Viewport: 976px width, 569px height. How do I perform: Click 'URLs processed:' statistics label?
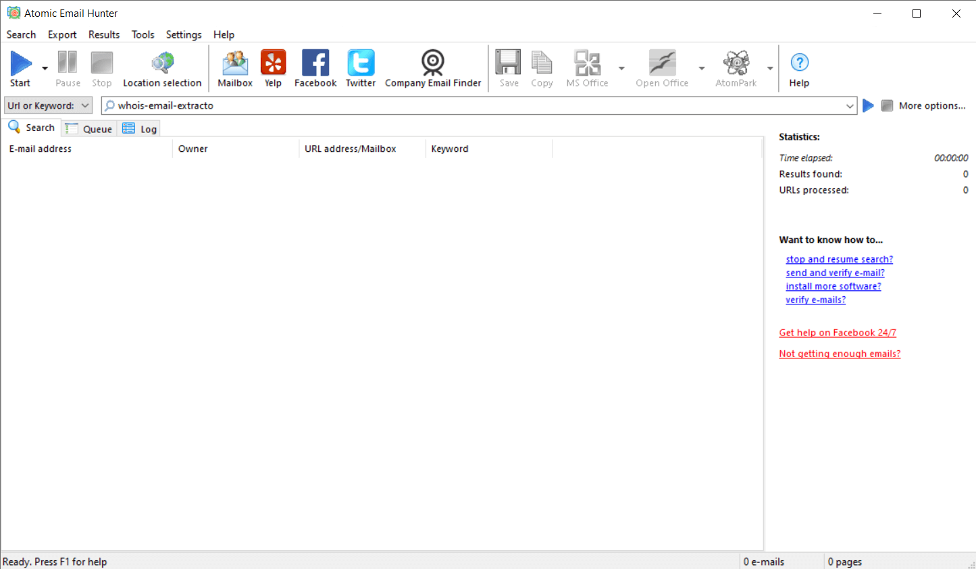[x=814, y=190]
